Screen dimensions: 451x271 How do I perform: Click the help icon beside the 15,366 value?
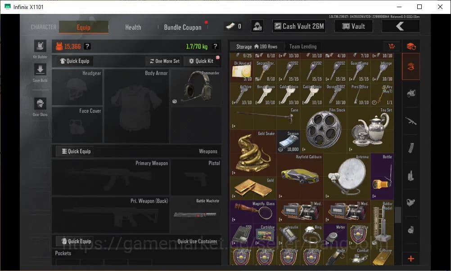pyautogui.click(x=87, y=46)
